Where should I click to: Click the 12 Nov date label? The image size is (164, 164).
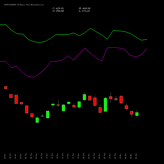(x=52, y=156)
